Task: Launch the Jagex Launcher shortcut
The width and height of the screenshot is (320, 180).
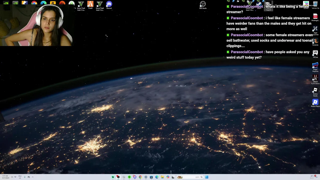Action: coord(315,30)
